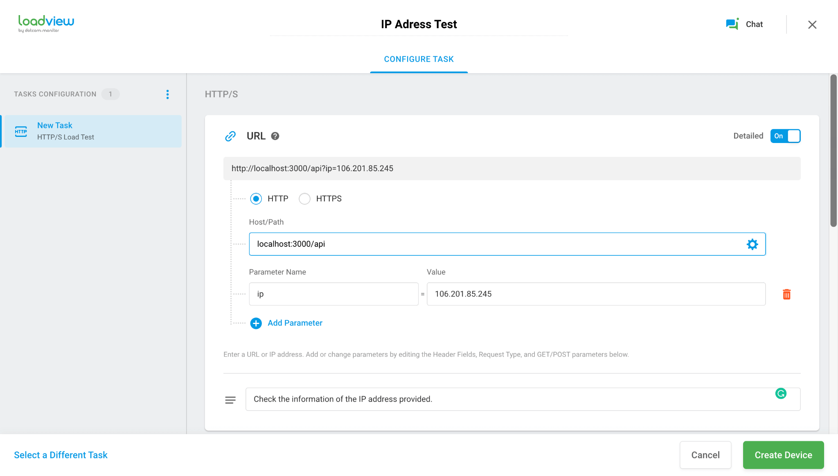838x476 pixels.
Task: Click the gear settings icon in Host/Path
Action: 752,244
